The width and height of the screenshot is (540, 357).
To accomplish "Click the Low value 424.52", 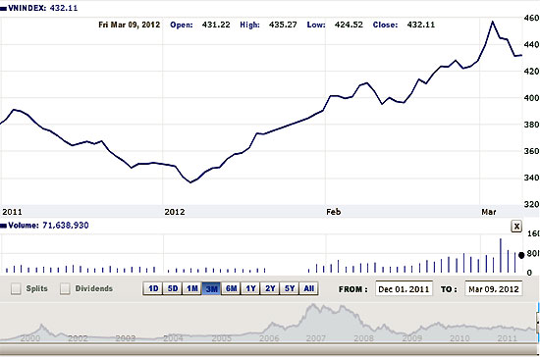I will pyautogui.click(x=349, y=25).
